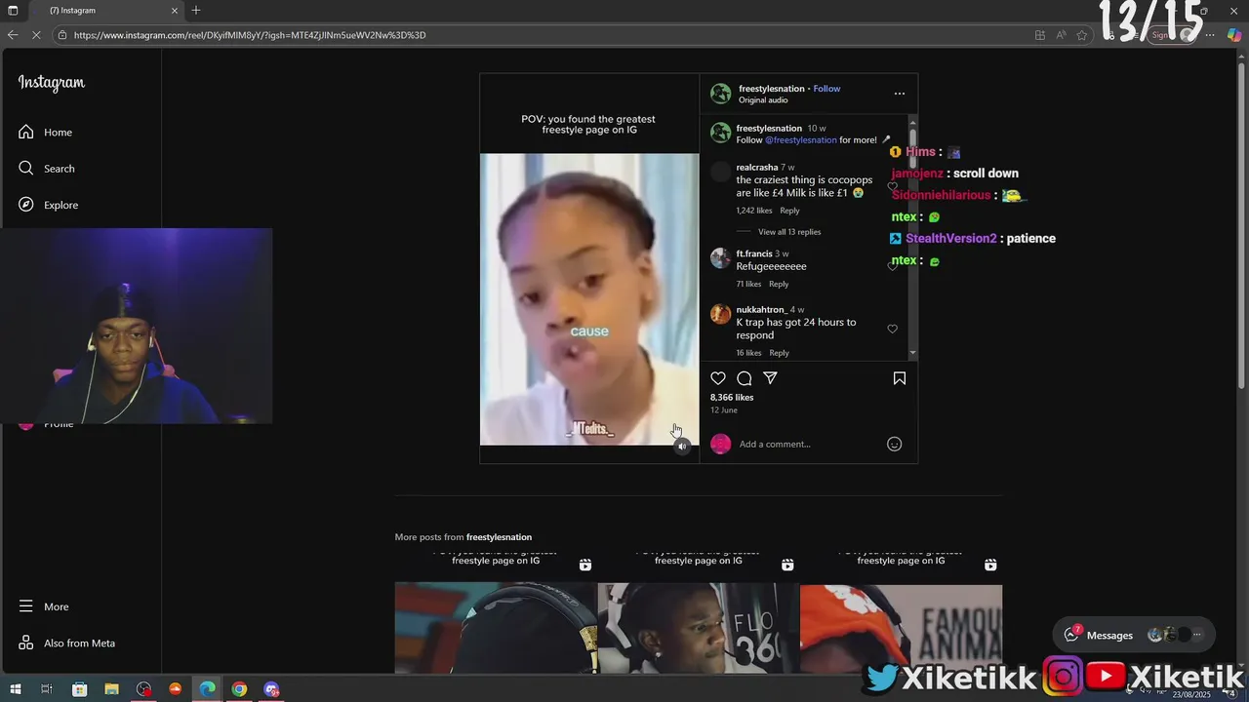This screenshot has height=702, width=1249.
Task: Open the post's three-dot options menu
Action: coord(900,94)
